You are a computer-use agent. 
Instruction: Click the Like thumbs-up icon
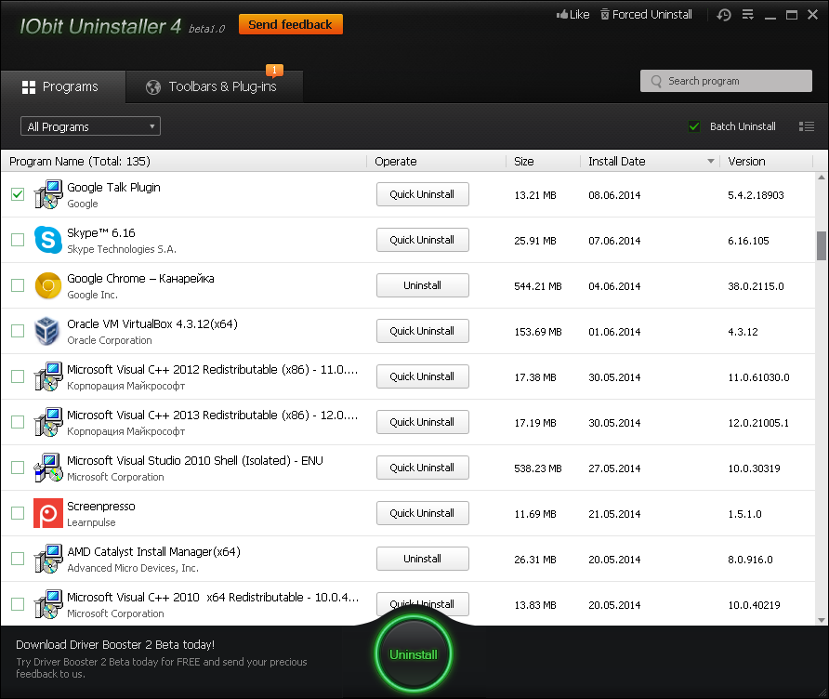point(561,14)
